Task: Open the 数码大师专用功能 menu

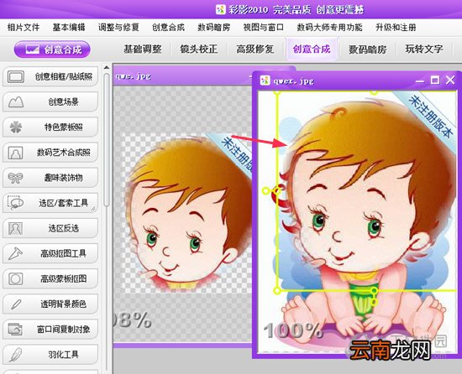Action: pos(330,28)
